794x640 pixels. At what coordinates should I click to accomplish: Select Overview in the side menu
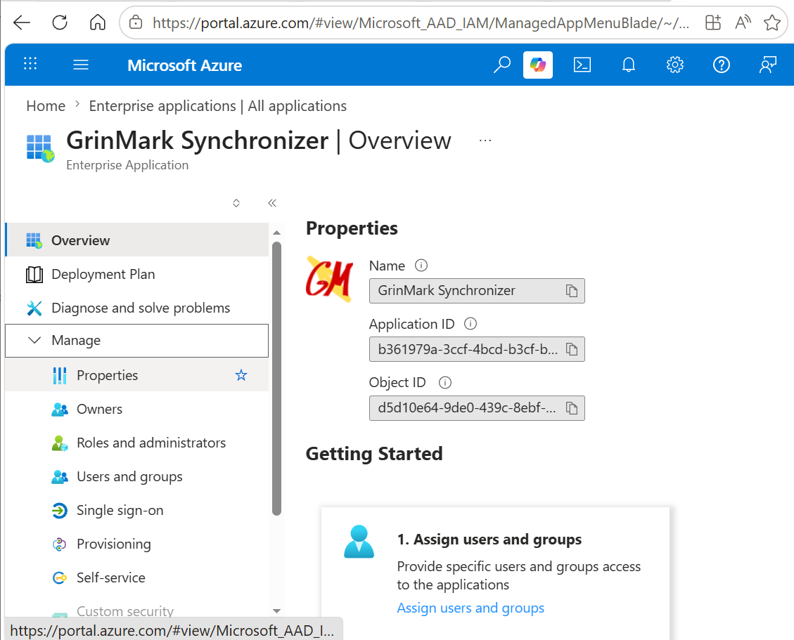tap(136, 240)
